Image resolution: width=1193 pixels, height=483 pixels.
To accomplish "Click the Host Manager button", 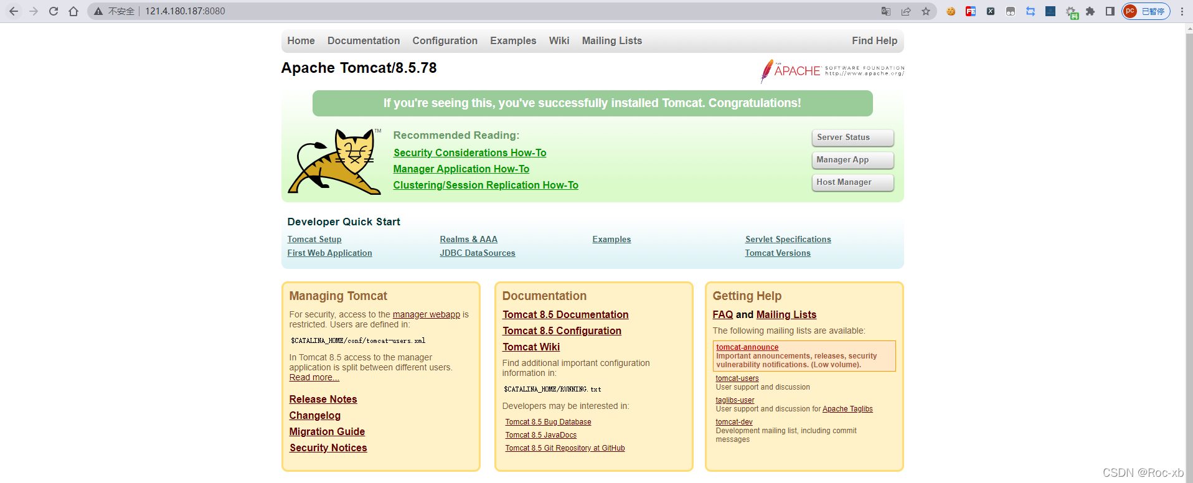I will [x=852, y=182].
